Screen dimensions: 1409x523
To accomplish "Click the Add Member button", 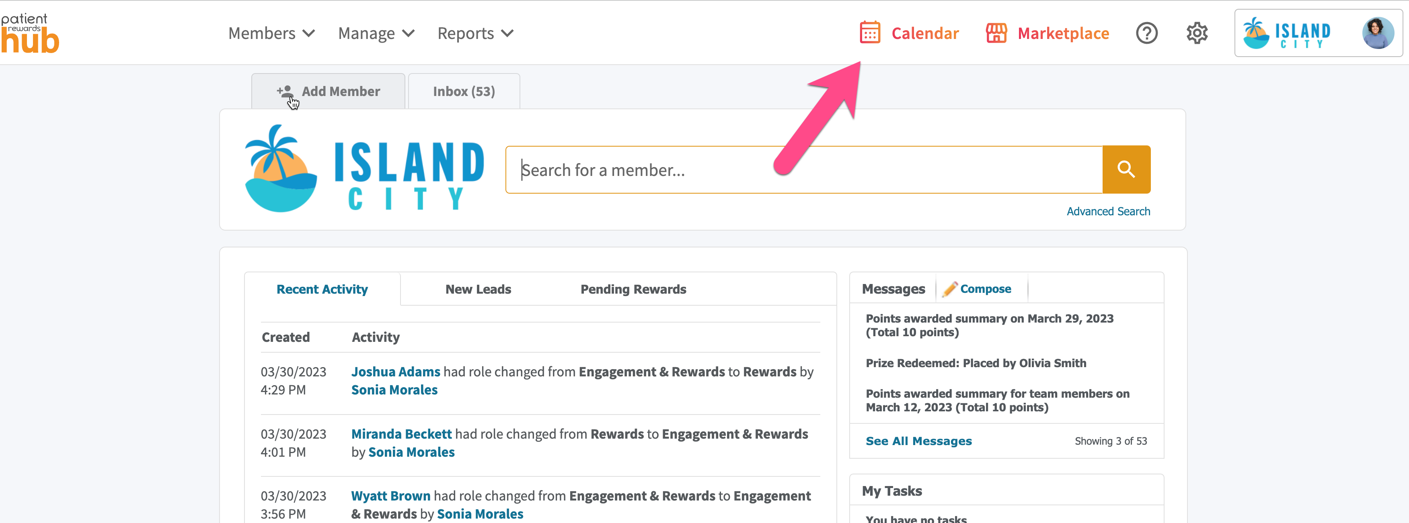I will (x=328, y=91).
